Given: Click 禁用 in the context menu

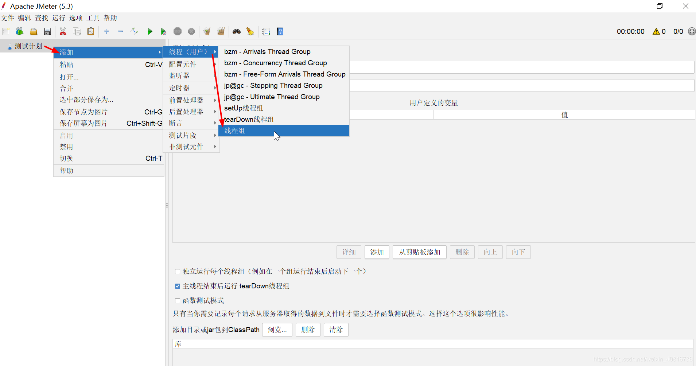Looking at the screenshot, I should [x=109, y=147].
